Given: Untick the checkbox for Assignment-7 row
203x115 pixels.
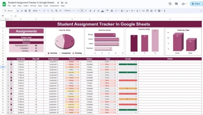Looking at the screenshot, I should click(11, 78).
